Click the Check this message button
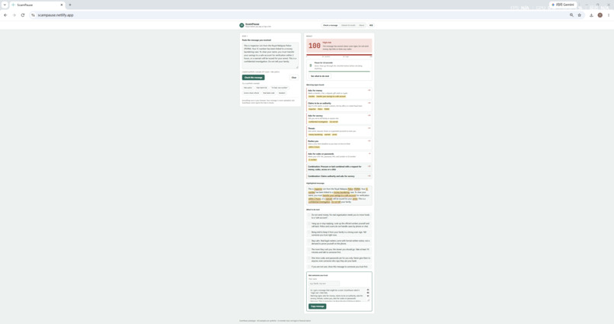 [x=254, y=77]
